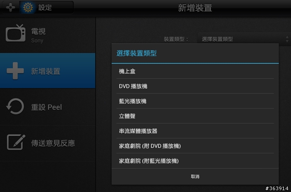Click the plus icon for 新增裝置
291x192 pixels.
click(15, 71)
